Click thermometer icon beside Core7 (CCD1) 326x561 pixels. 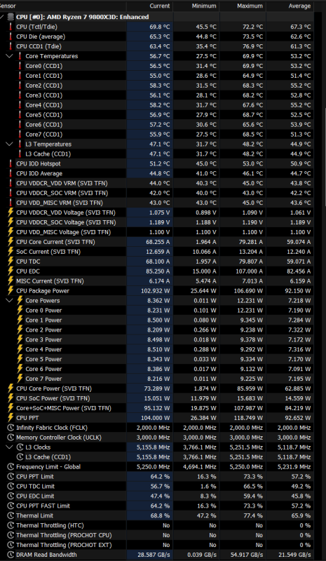[x=20, y=134]
